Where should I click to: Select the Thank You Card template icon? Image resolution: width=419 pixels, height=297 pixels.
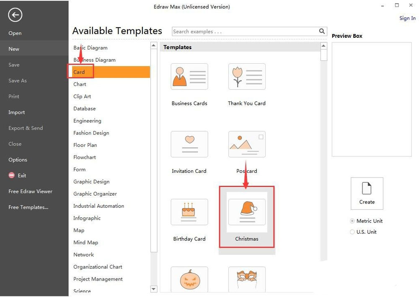pos(247,76)
